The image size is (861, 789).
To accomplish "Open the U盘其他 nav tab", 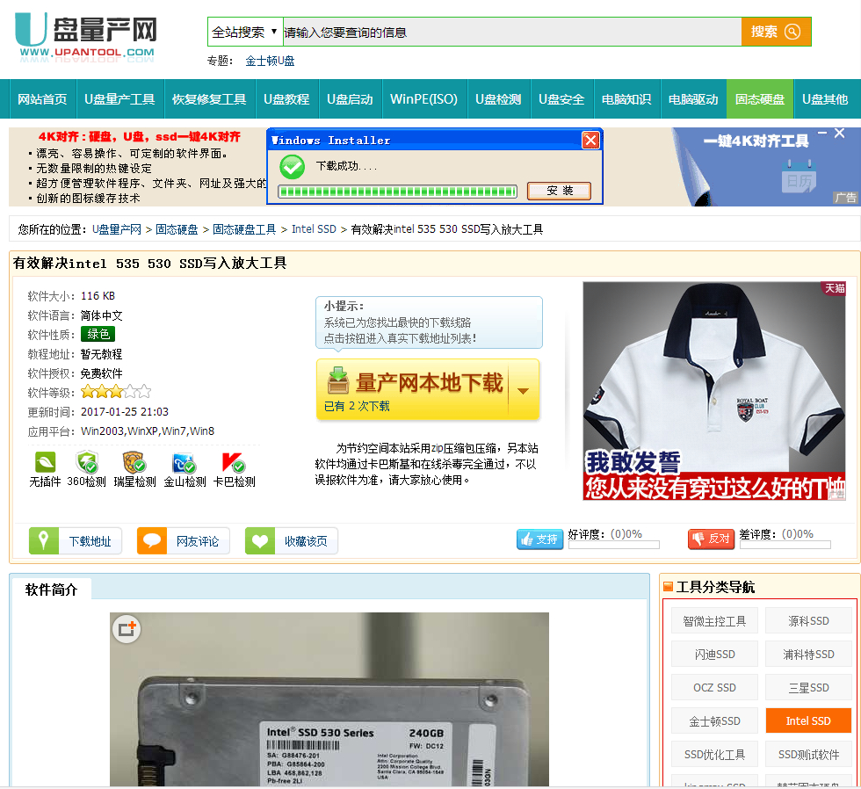I will (x=825, y=99).
